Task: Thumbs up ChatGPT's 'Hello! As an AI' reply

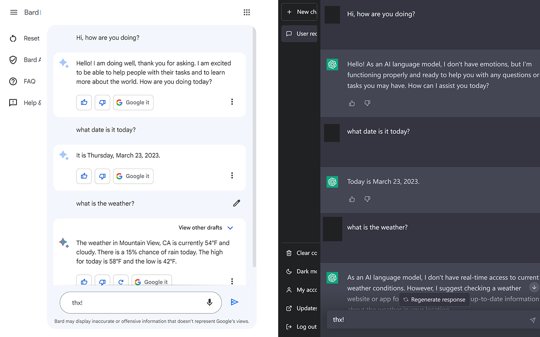Action: (x=352, y=103)
